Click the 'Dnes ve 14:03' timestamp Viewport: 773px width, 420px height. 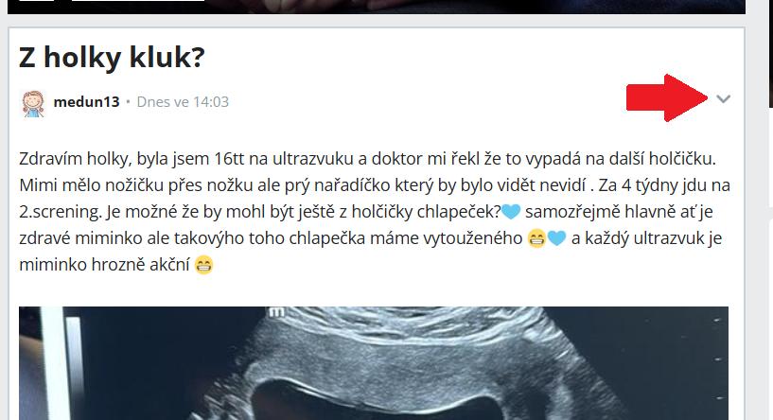183,102
